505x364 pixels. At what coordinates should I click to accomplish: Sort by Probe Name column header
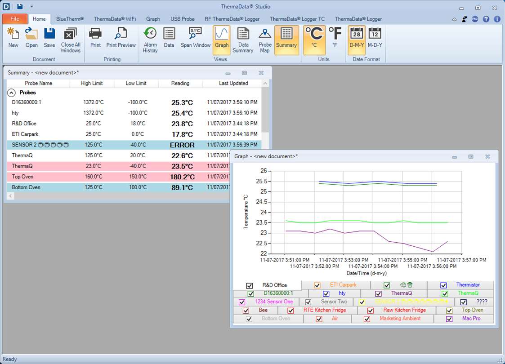point(38,83)
